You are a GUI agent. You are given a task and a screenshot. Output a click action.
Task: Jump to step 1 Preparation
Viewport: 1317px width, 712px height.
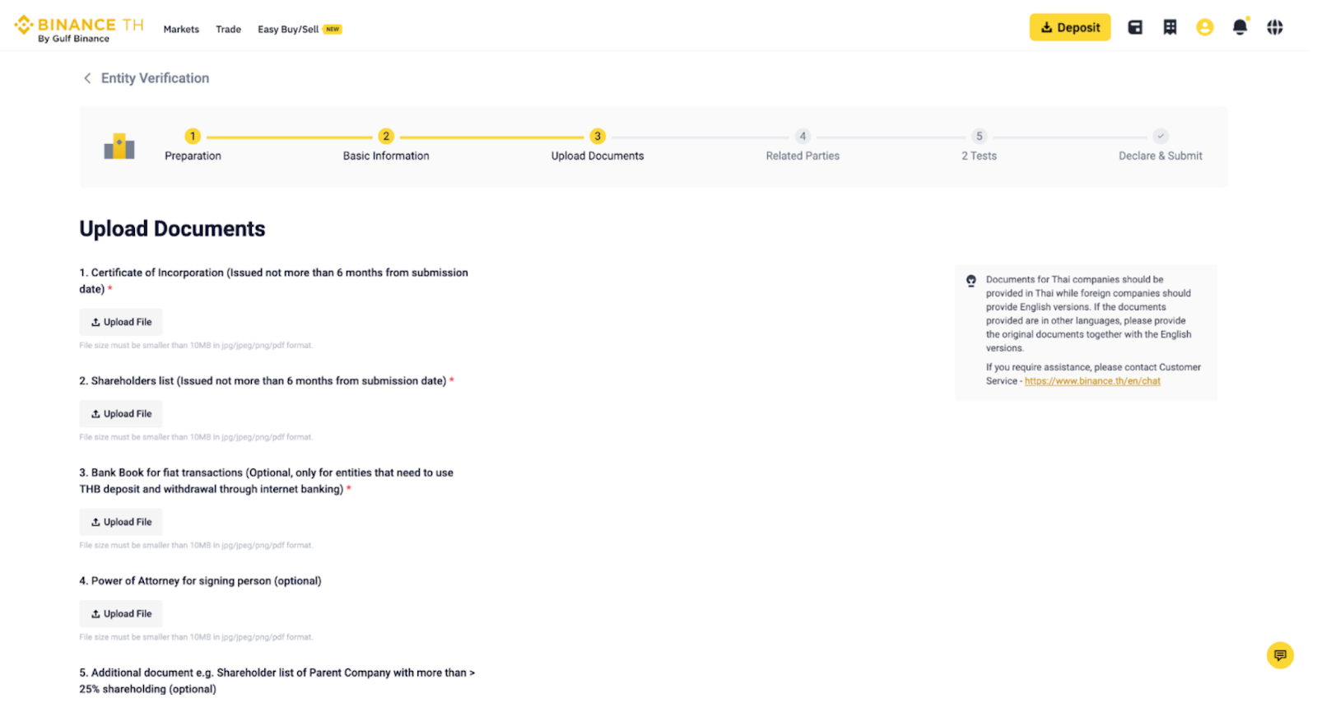tap(193, 137)
